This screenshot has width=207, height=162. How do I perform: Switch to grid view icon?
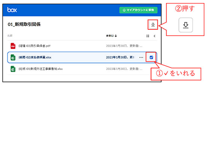pyautogui.click(x=148, y=36)
